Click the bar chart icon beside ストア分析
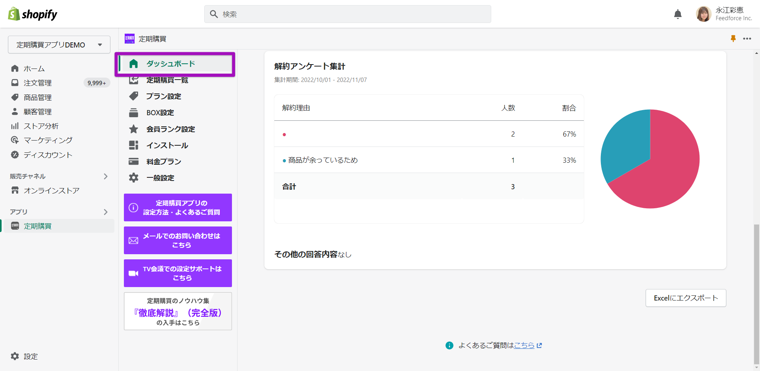Screen dimensions: 760x371 (x=15, y=126)
